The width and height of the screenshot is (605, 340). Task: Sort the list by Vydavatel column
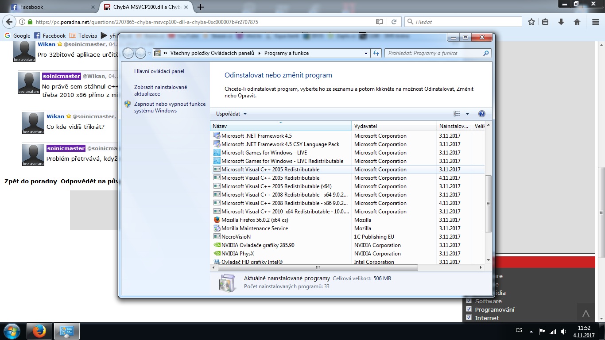pyautogui.click(x=393, y=126)
